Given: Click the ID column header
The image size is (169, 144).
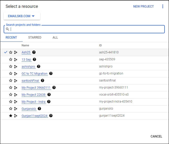Looking at the screenshot, I should pos(100,45).
